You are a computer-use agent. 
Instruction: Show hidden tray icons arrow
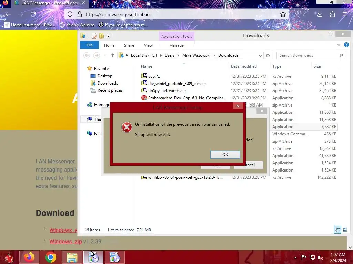click(295, 257)
